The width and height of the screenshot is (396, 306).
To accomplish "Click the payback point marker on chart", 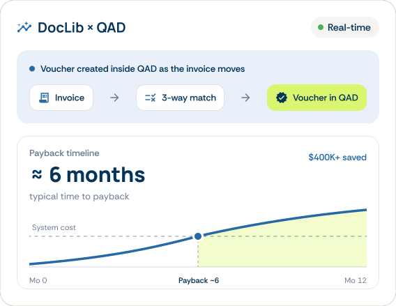I will [x=198, y=236].
